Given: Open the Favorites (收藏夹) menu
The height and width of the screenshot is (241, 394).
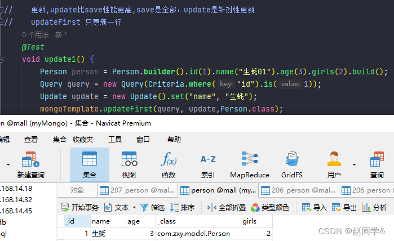Looking at the screenshot, I should tap(83, 139).
